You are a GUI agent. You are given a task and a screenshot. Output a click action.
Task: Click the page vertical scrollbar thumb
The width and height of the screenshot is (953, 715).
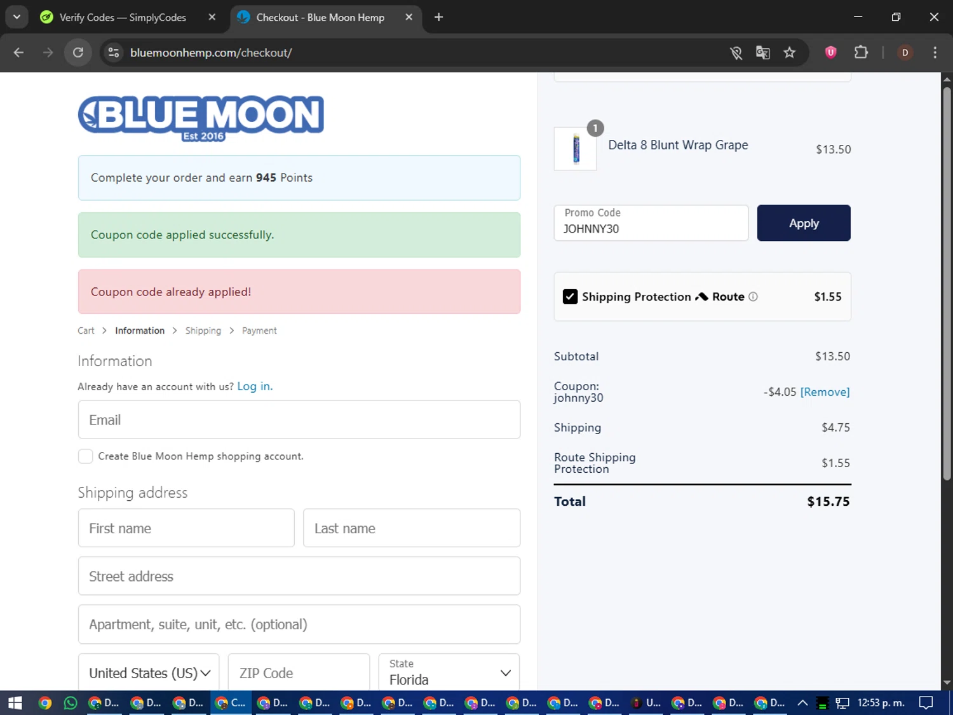pyautogui.click(x=947, y=283)
